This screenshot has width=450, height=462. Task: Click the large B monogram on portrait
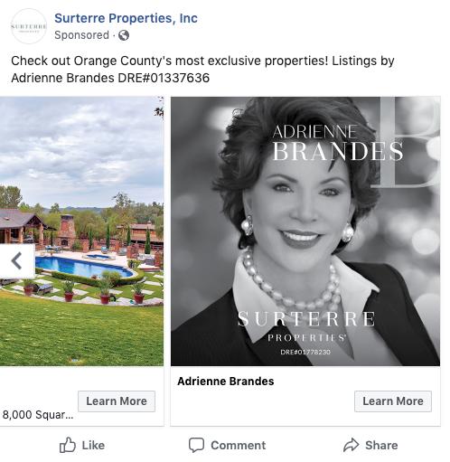click(x=406, y=142)
